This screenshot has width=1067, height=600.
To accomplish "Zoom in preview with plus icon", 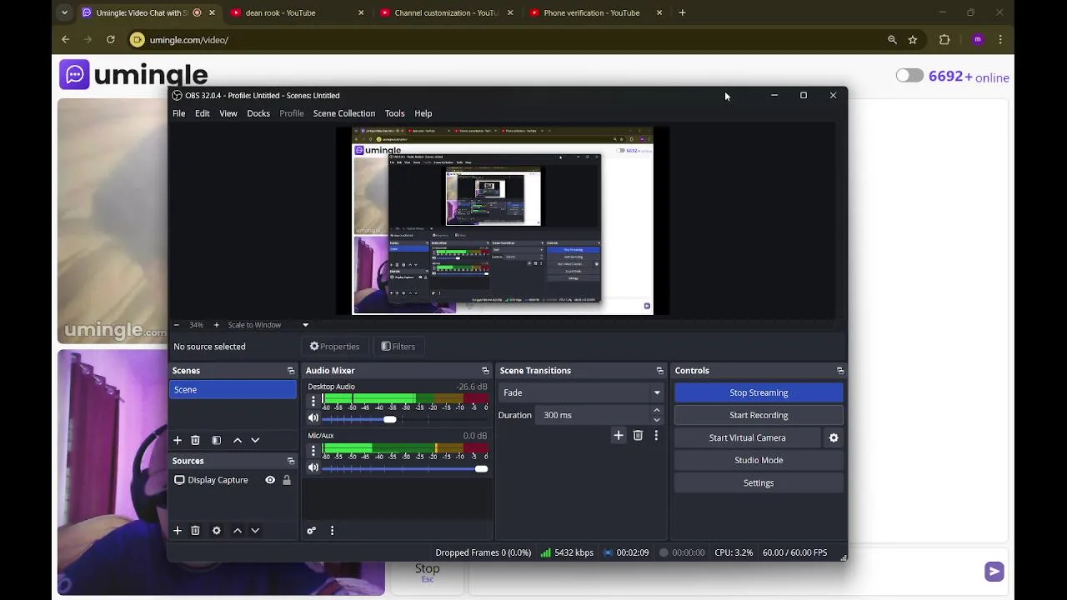I will click(x=216, y=325).
